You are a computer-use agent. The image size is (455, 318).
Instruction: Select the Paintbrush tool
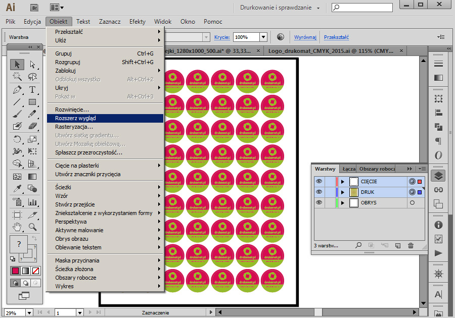17,114
